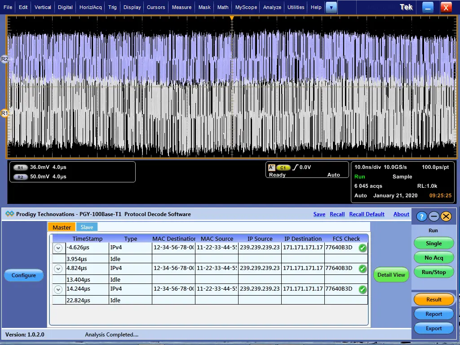Click the R1 36.0mV scale badge
460x345 pixels.
tap(21, 168)
